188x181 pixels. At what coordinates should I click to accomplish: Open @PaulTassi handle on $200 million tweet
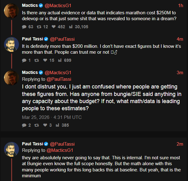click(62, 39)
